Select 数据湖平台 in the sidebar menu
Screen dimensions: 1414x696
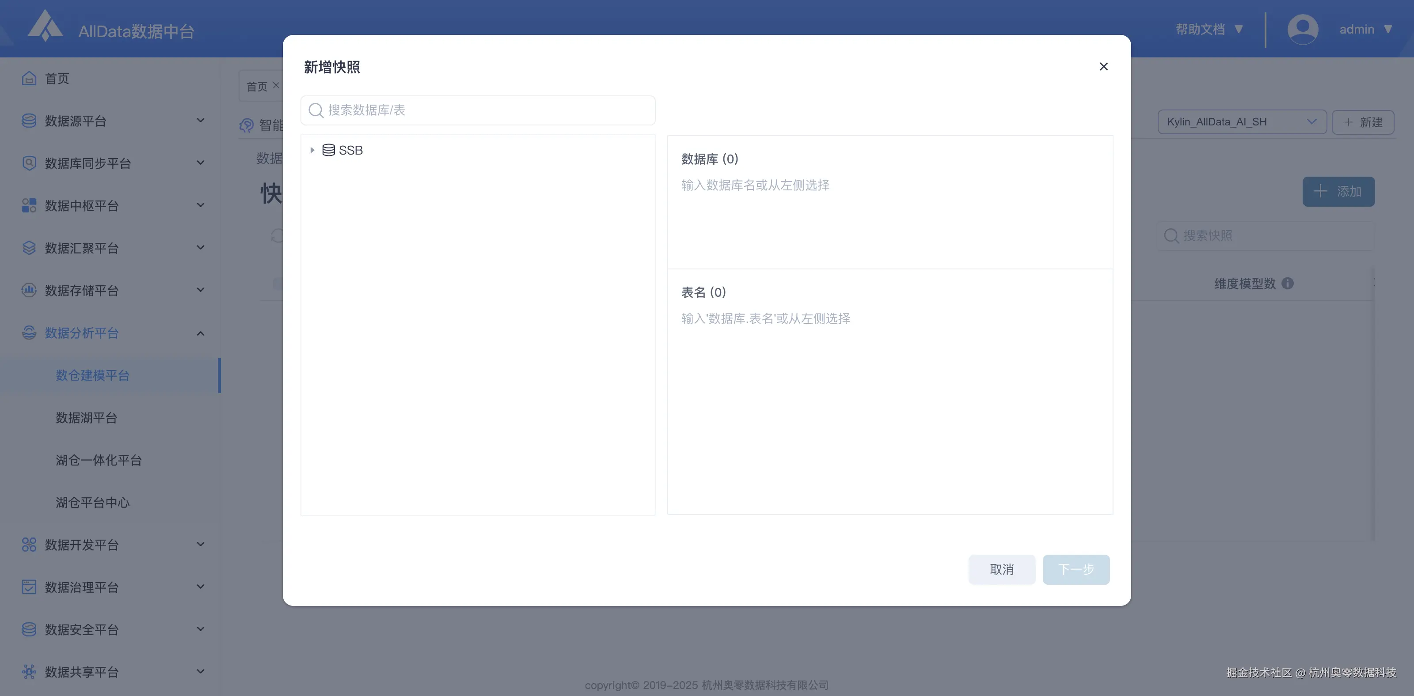tap(86, 417)
